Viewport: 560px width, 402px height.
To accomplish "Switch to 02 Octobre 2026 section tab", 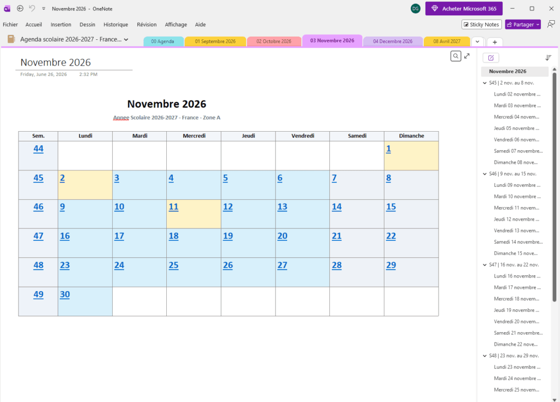I will coord(274,42).
